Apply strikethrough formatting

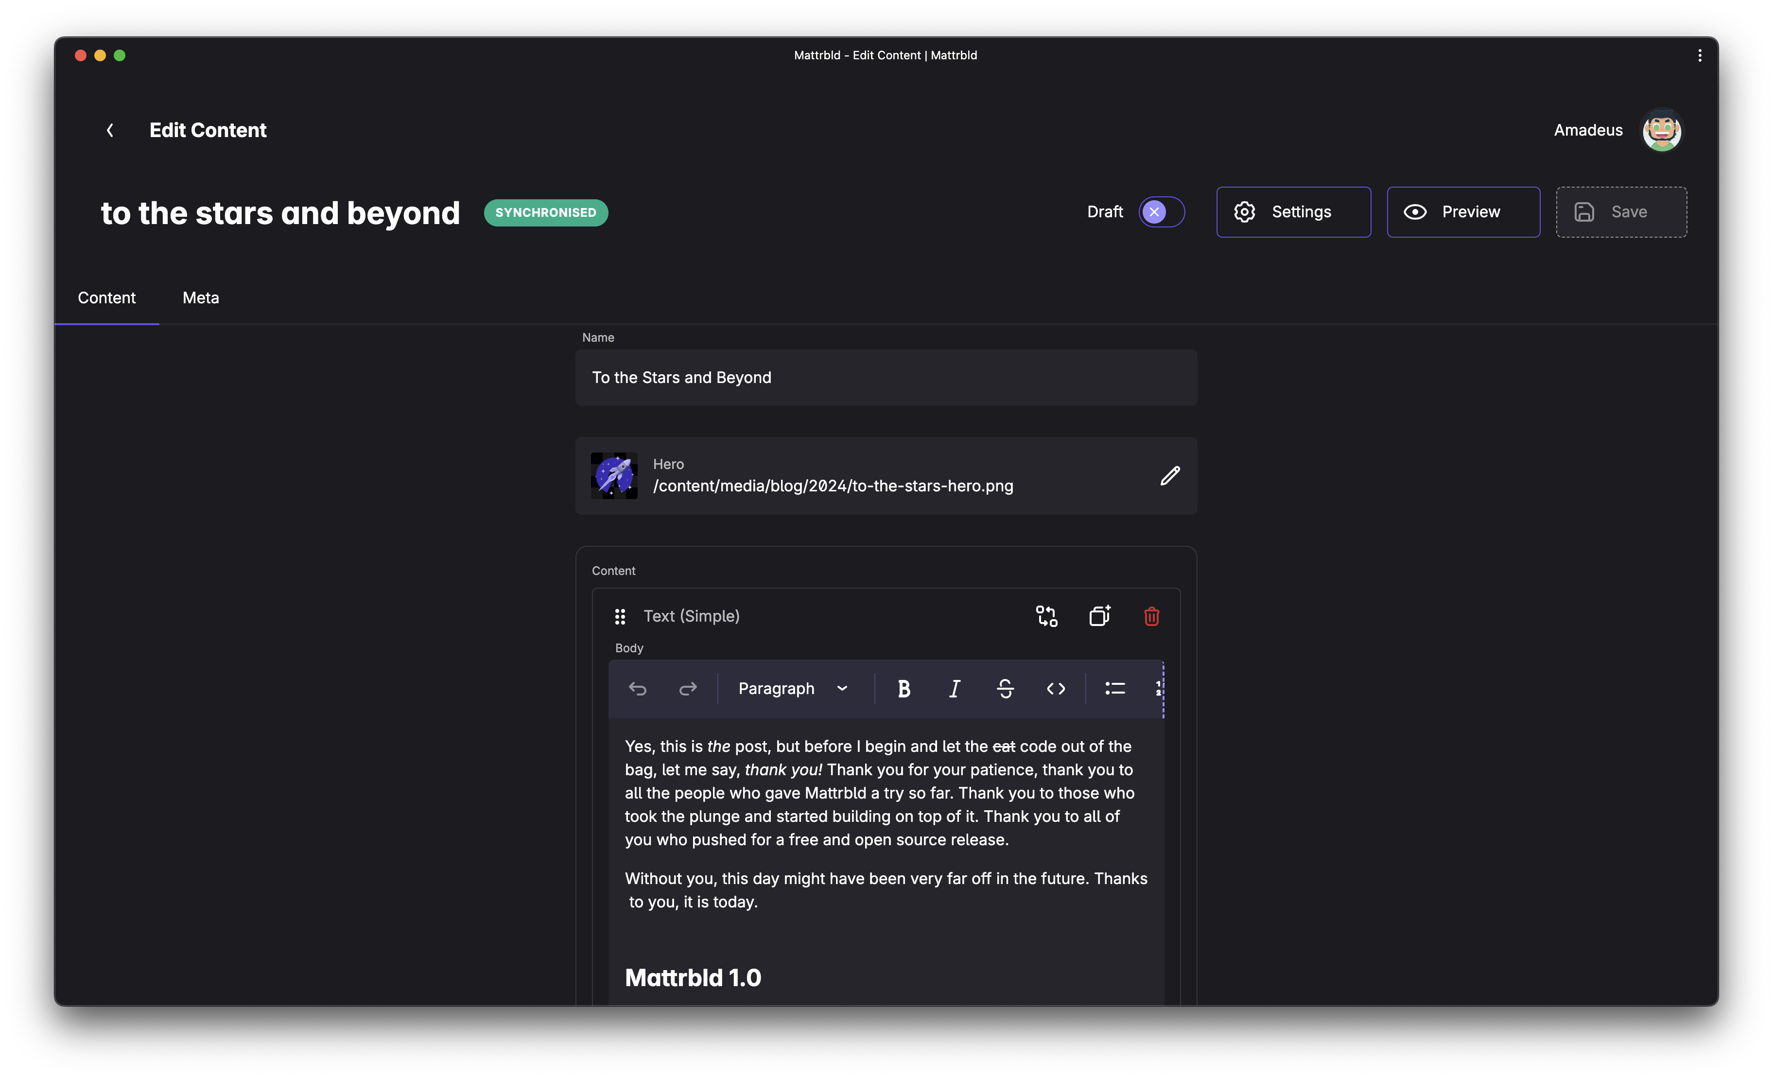(1005, 689)
